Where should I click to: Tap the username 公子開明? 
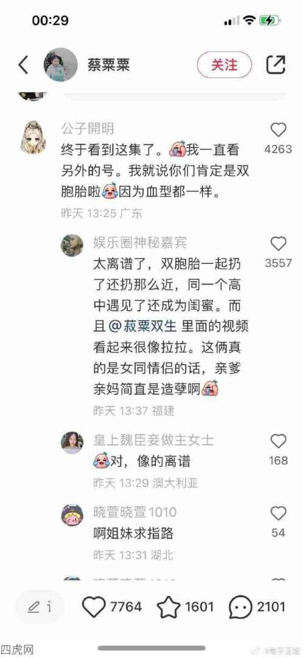[x=87, y=129]
